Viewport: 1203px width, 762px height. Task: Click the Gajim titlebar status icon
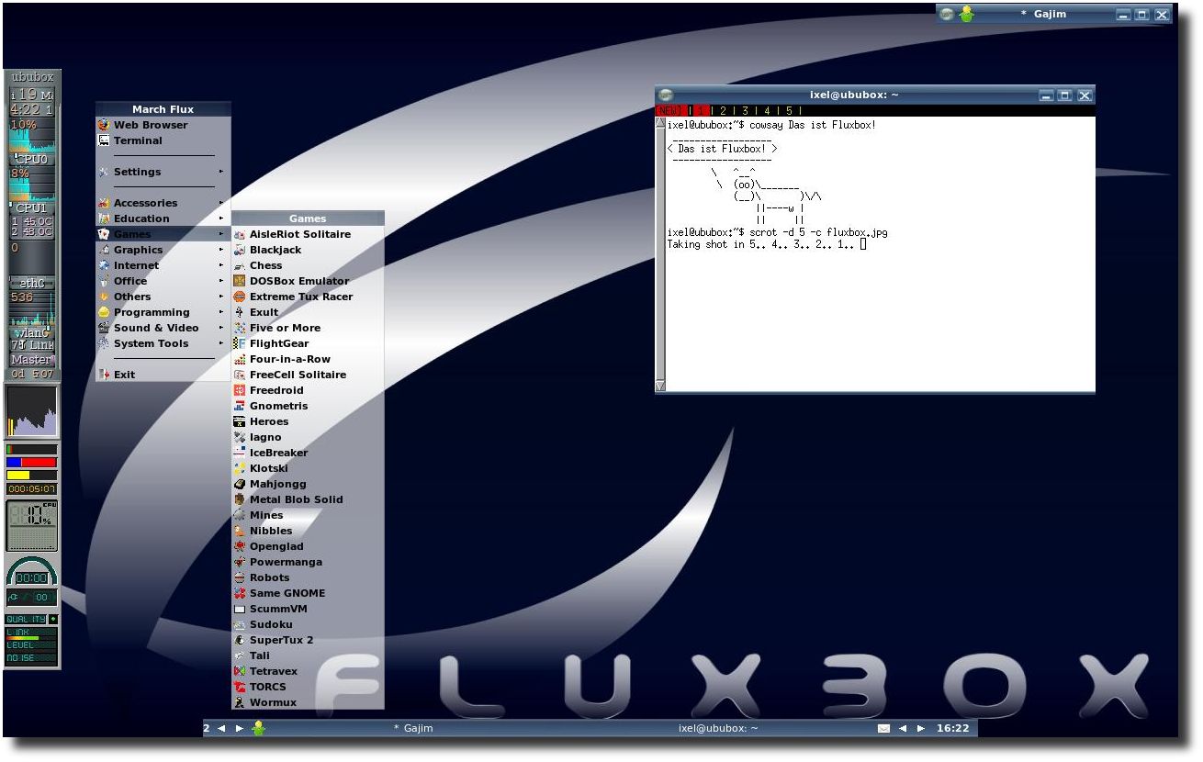[x=966, y=14]
